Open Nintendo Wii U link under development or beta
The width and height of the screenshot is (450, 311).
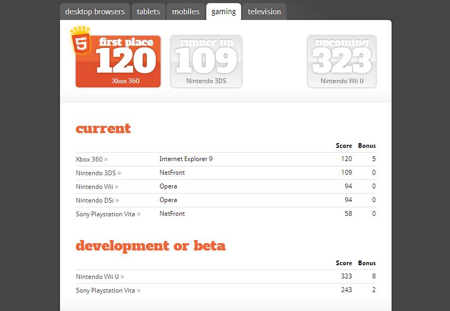pos(100,277)
